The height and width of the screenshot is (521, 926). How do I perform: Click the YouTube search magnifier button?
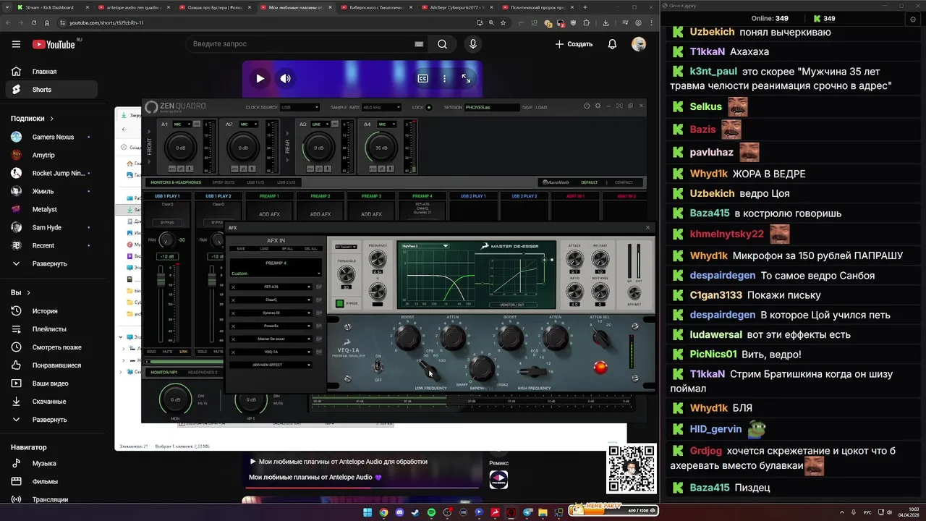point(442,44)
